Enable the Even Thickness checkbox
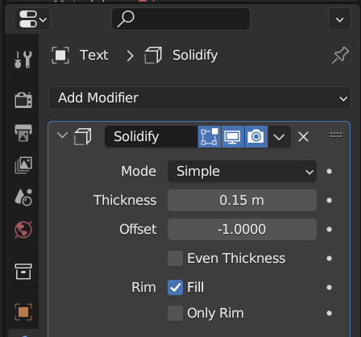Screen dimensions: 361x337 (x=175, y=258)
